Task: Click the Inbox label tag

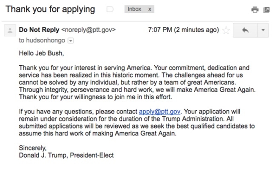Action: coord(135,9)
